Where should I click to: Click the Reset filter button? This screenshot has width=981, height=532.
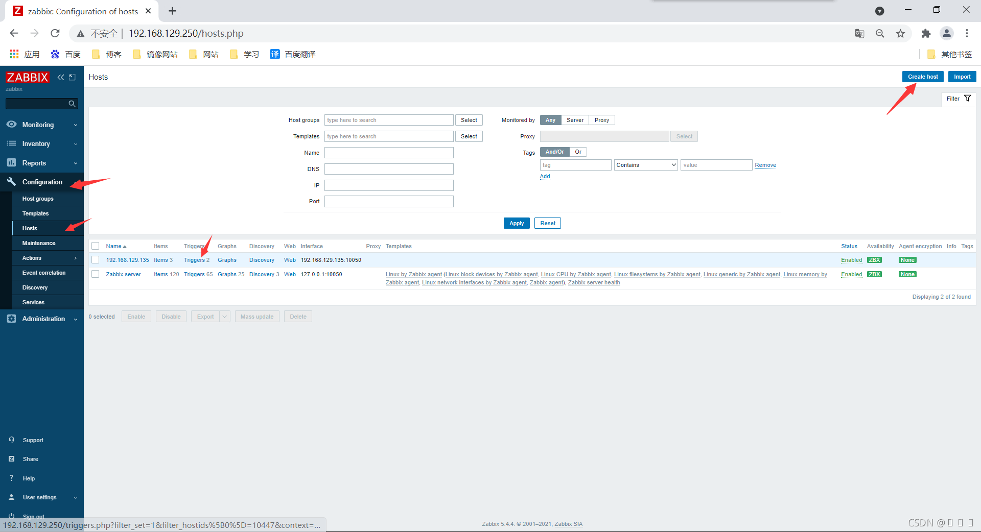[548, 223]
